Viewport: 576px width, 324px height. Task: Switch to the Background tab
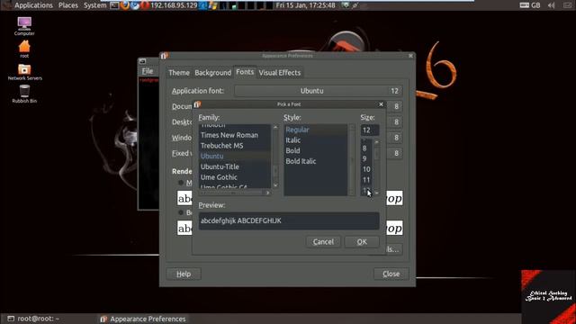click(212, 73)
